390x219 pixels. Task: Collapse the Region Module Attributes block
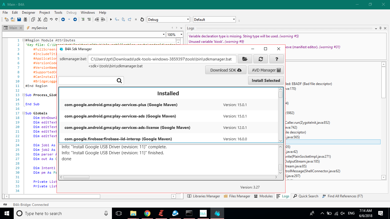coord(24,40)
